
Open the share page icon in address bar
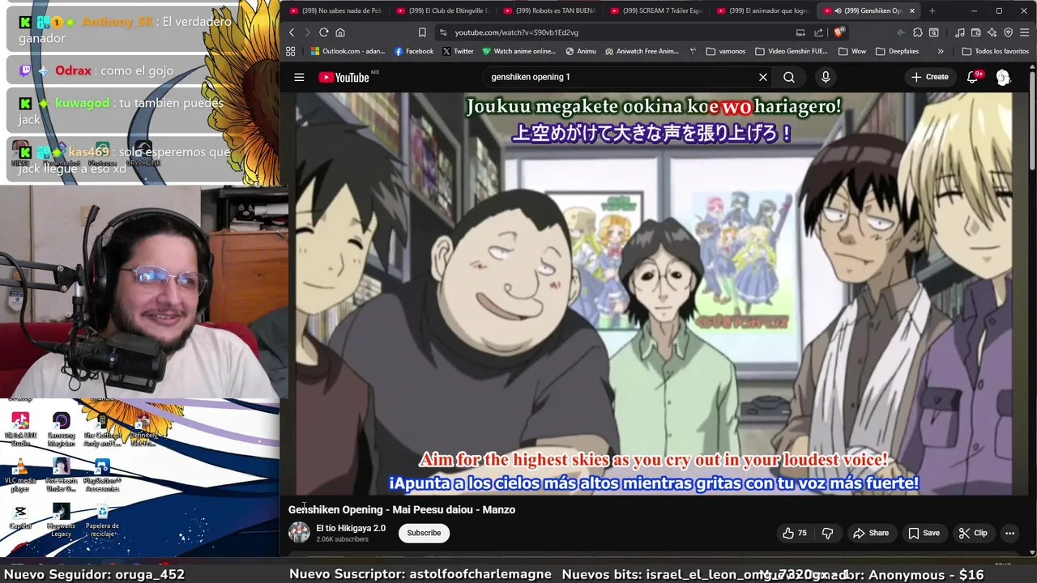click(x=818, y=32)
